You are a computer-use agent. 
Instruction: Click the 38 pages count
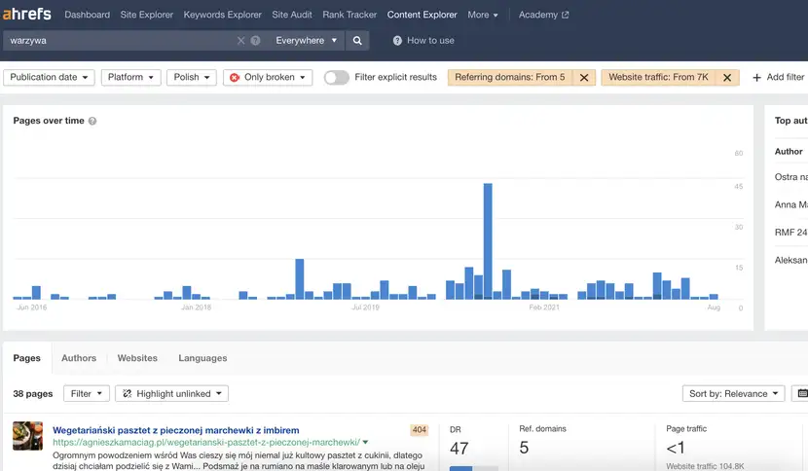33,394
